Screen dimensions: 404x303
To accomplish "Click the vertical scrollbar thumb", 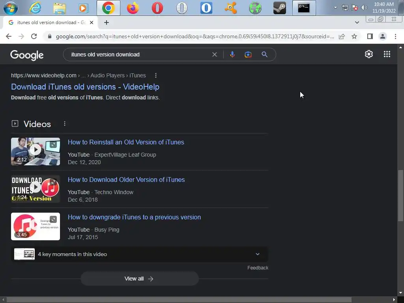I will (400, 195).
